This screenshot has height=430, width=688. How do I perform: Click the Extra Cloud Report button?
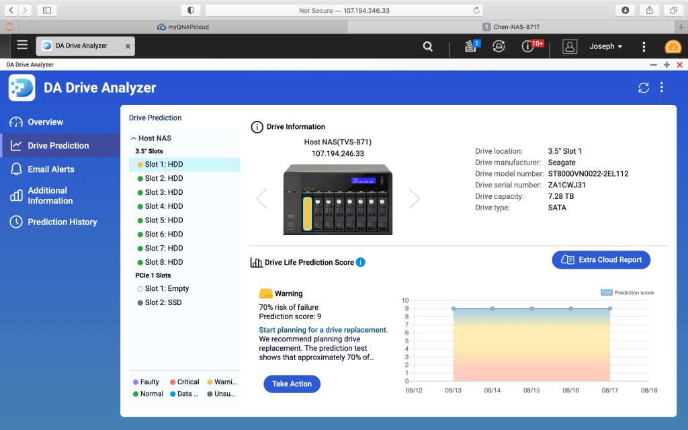click(x=601, y=260)
